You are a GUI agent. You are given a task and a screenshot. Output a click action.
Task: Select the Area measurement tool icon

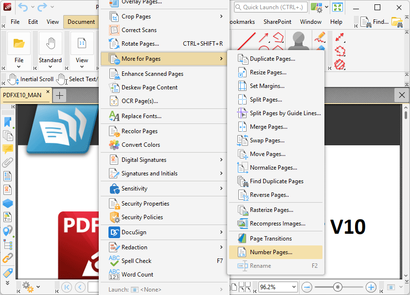coord(339,65)
